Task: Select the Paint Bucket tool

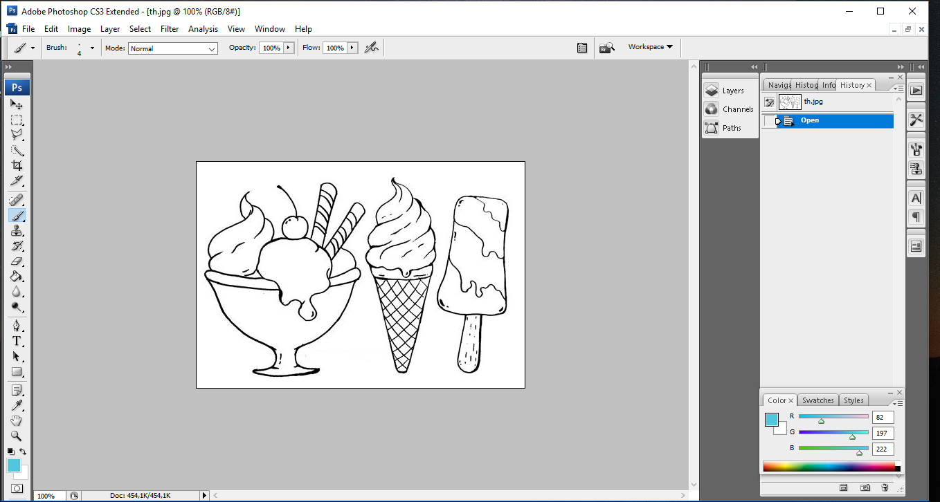Action: pos(17,277)
